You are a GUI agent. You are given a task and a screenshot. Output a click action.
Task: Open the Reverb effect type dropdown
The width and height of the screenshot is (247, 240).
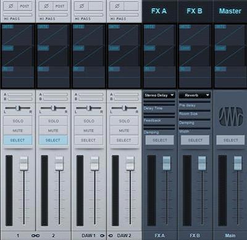click(195, 95)
